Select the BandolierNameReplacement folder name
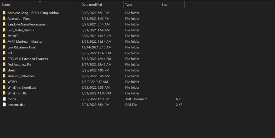Screen dimensions: 275x138 pos(28,24)
